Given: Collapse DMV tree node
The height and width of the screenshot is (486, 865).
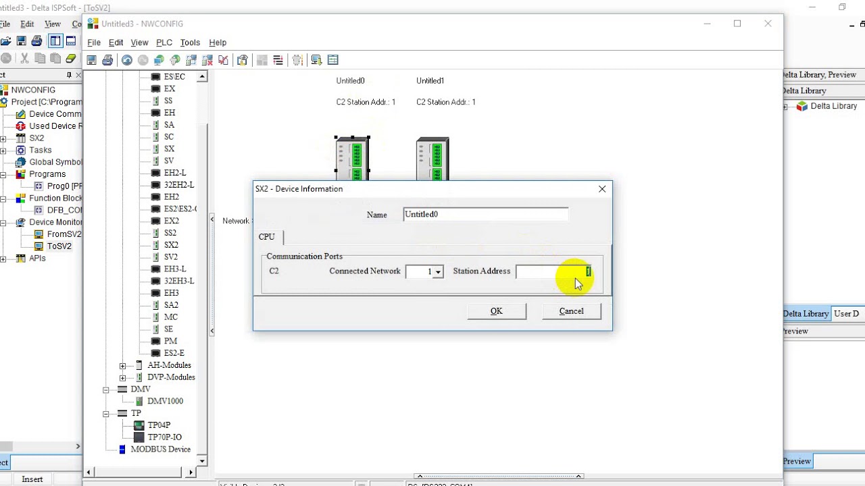Looking at the screenshot, I should click(x=106, y=390).
